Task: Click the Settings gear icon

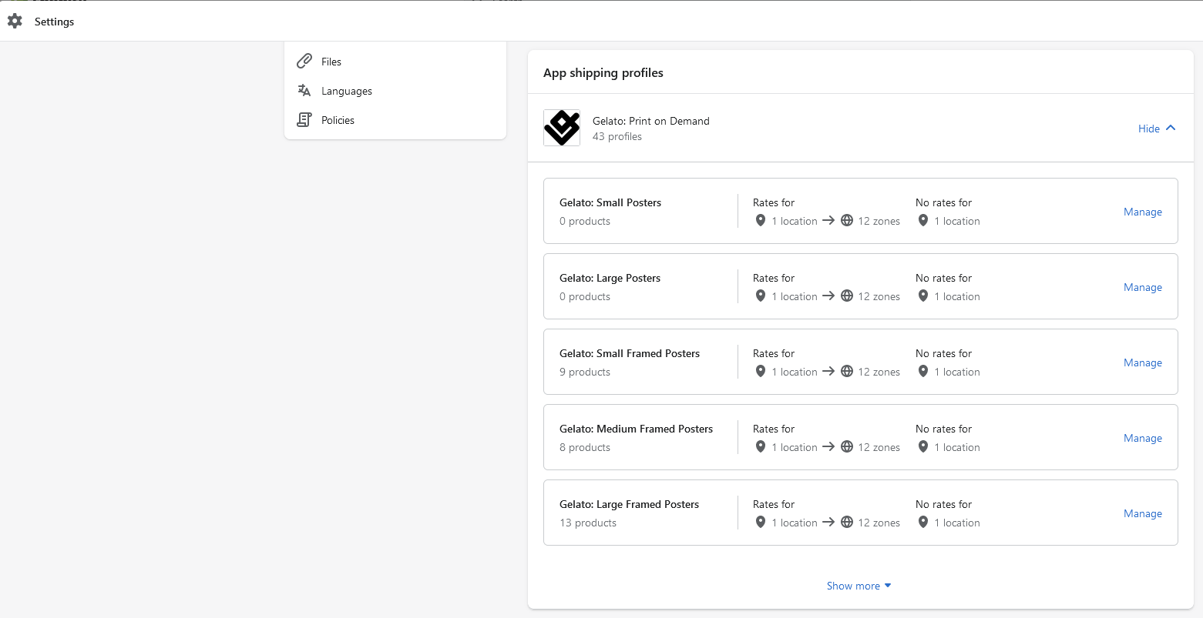Action: tap(15, 22)
